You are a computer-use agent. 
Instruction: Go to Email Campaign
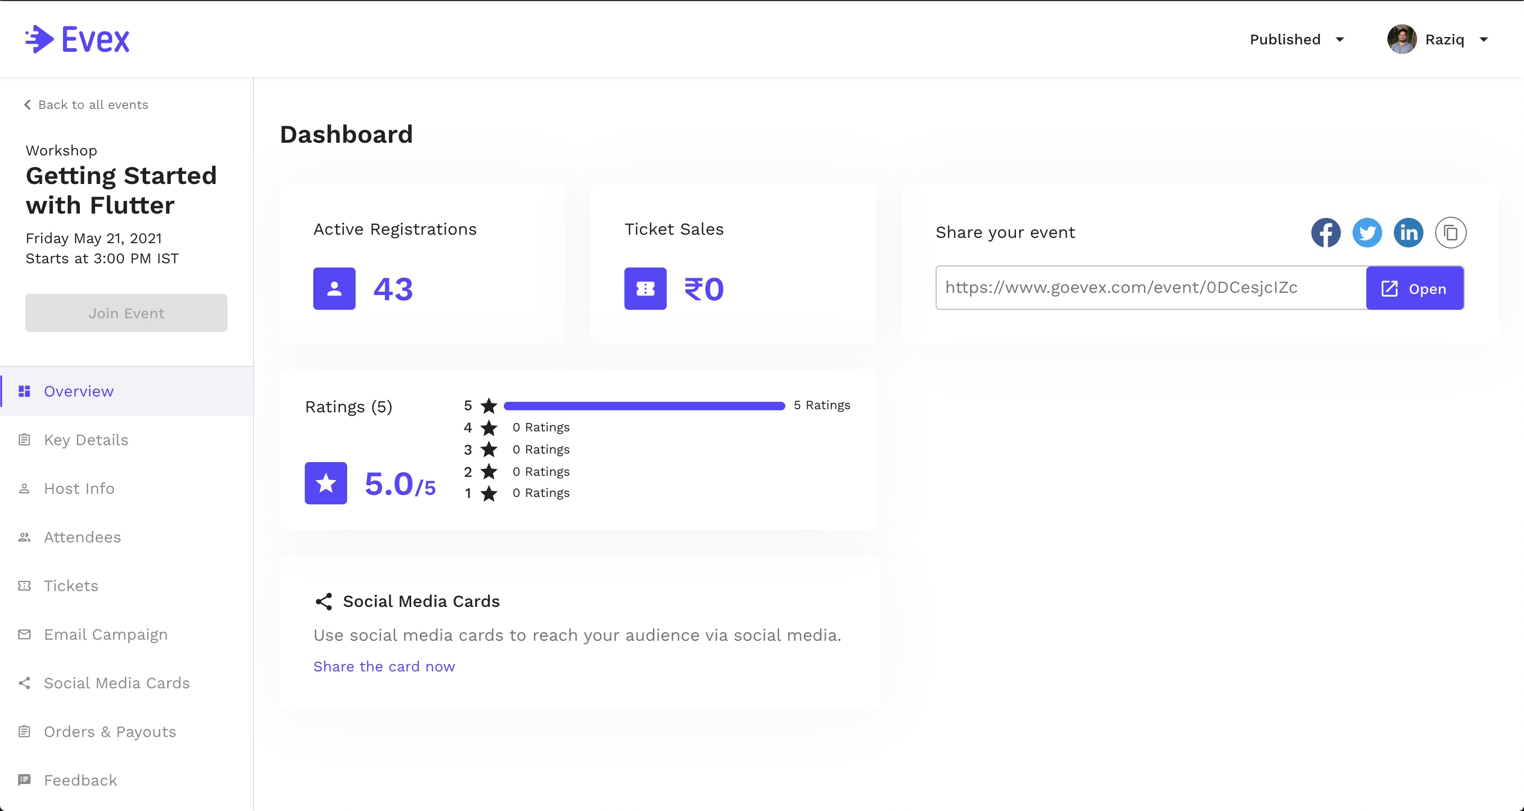[126, 634]
